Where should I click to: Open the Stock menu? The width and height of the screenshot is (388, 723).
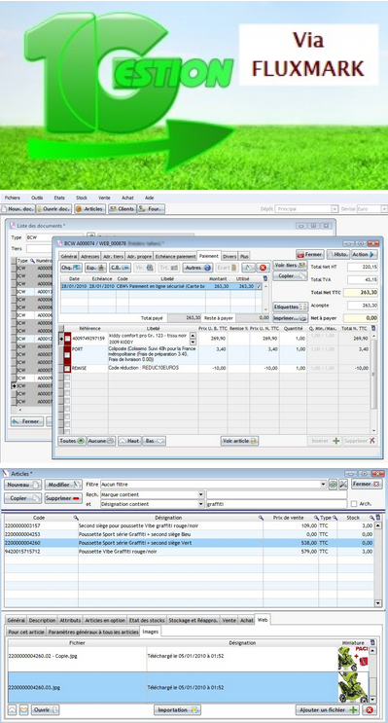(x=81, y=198)
